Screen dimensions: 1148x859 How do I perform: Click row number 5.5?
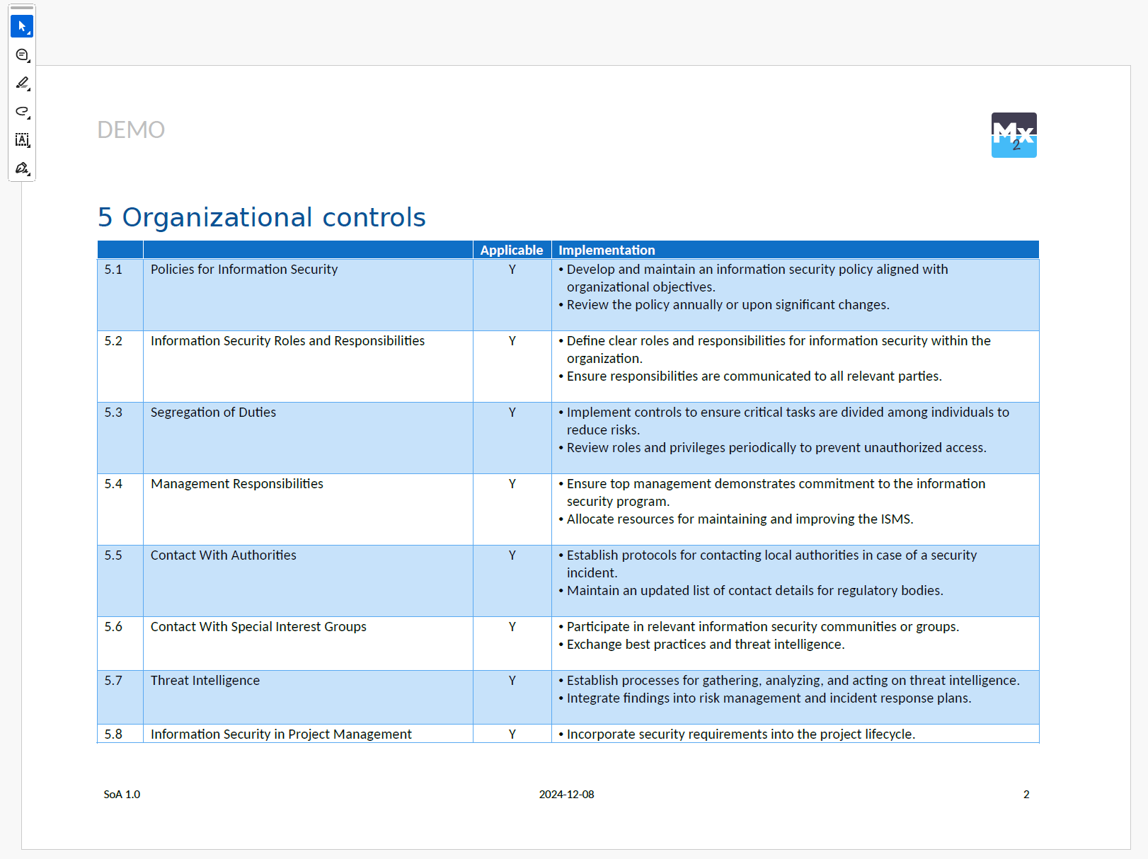(x=113, y=555)
